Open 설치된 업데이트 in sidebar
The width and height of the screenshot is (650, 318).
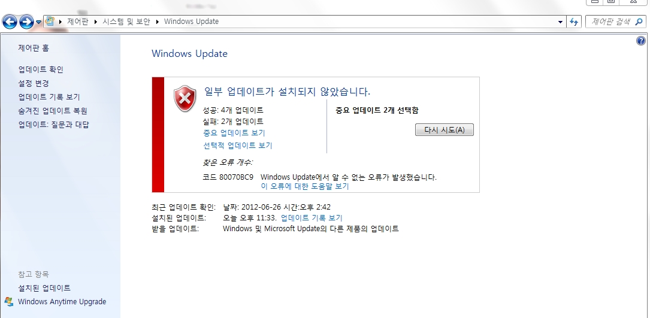(x=44, y=287)
